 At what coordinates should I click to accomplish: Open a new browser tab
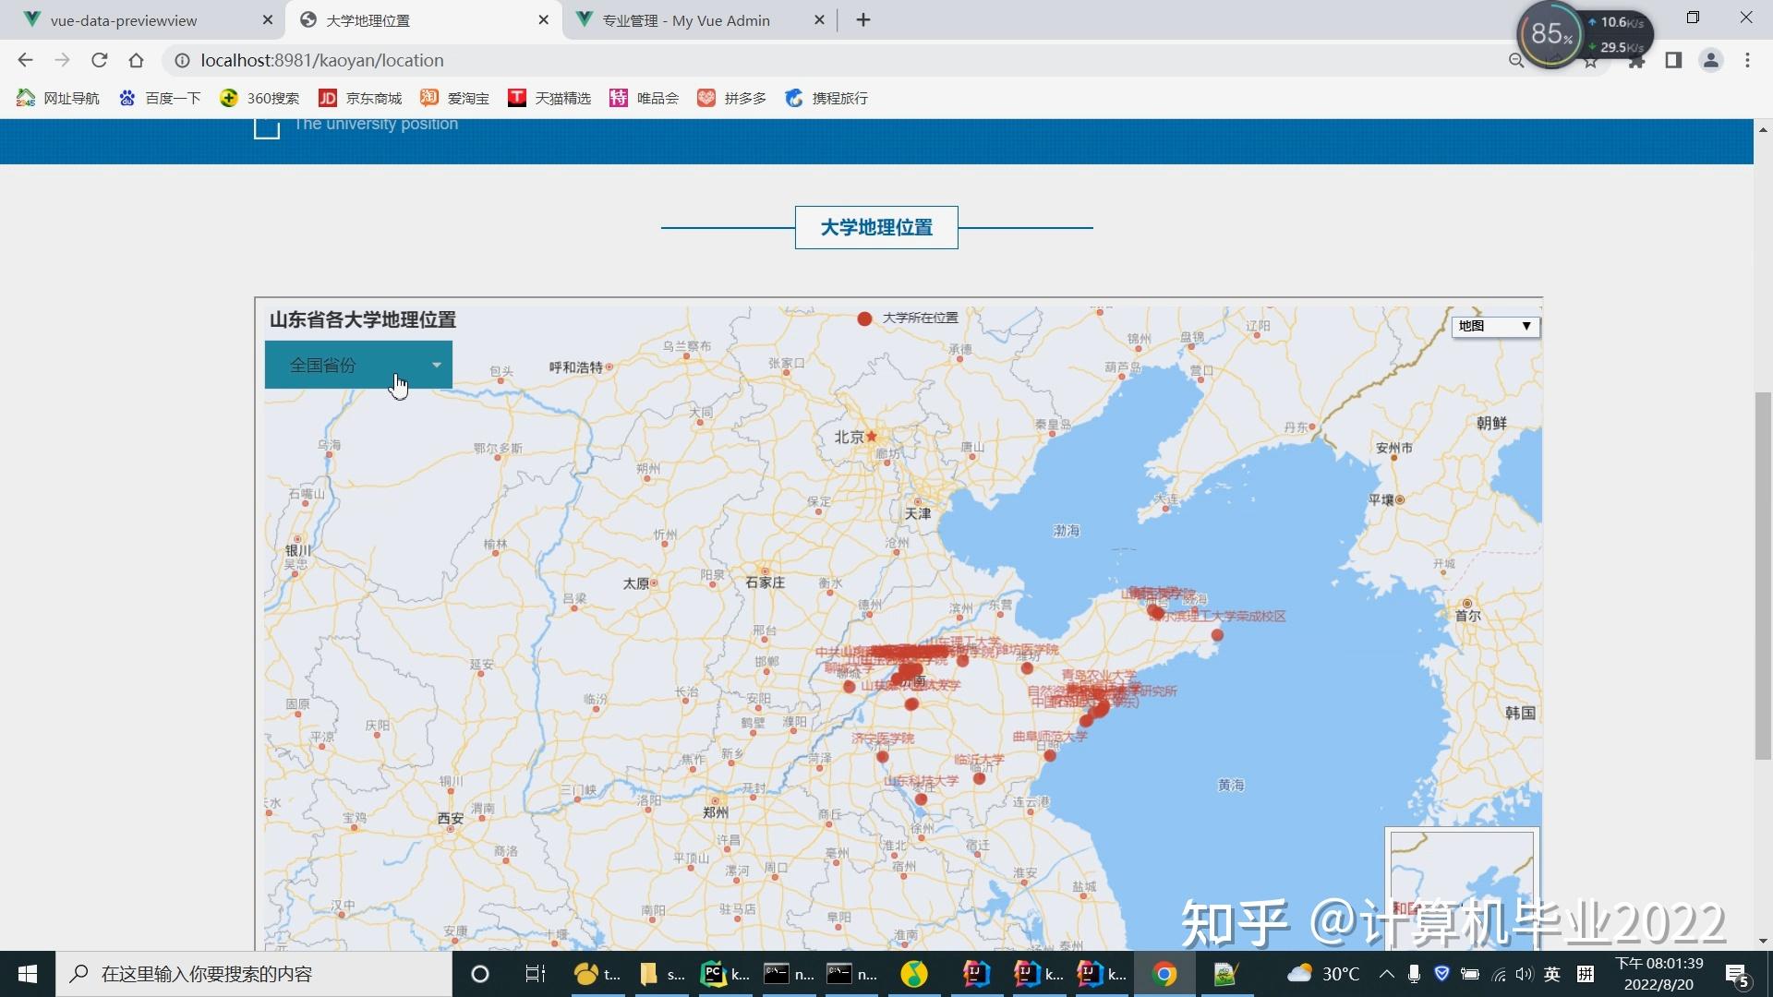click(x=863, y=19)
